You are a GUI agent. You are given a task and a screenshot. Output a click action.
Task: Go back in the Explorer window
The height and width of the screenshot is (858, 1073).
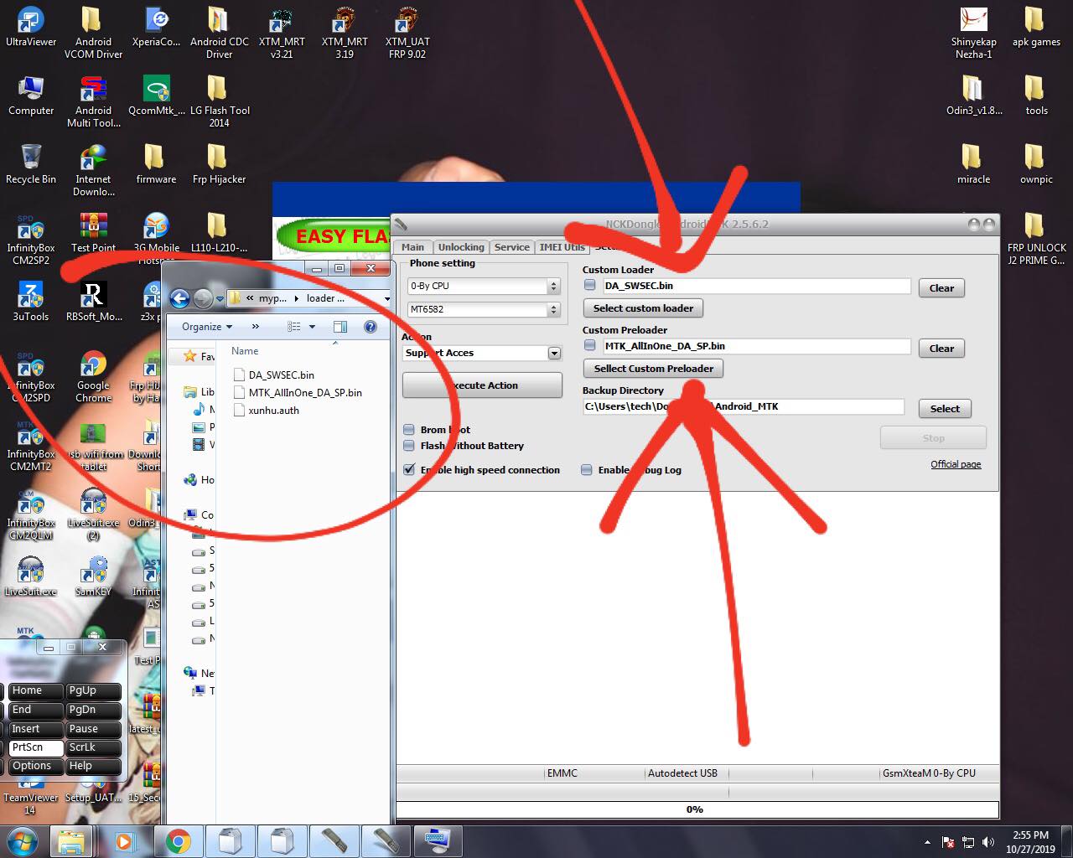click(x=179, y=298)
